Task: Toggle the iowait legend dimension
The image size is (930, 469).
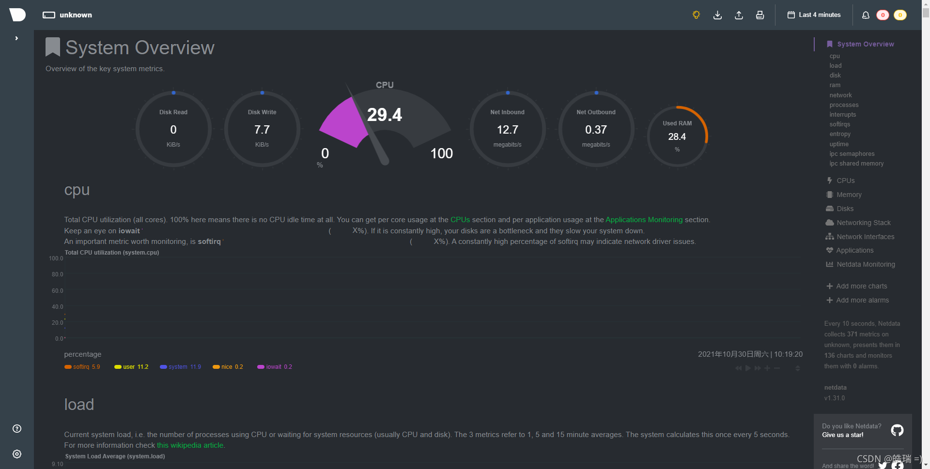Action: pyautogui.click(x=275, y=367)
